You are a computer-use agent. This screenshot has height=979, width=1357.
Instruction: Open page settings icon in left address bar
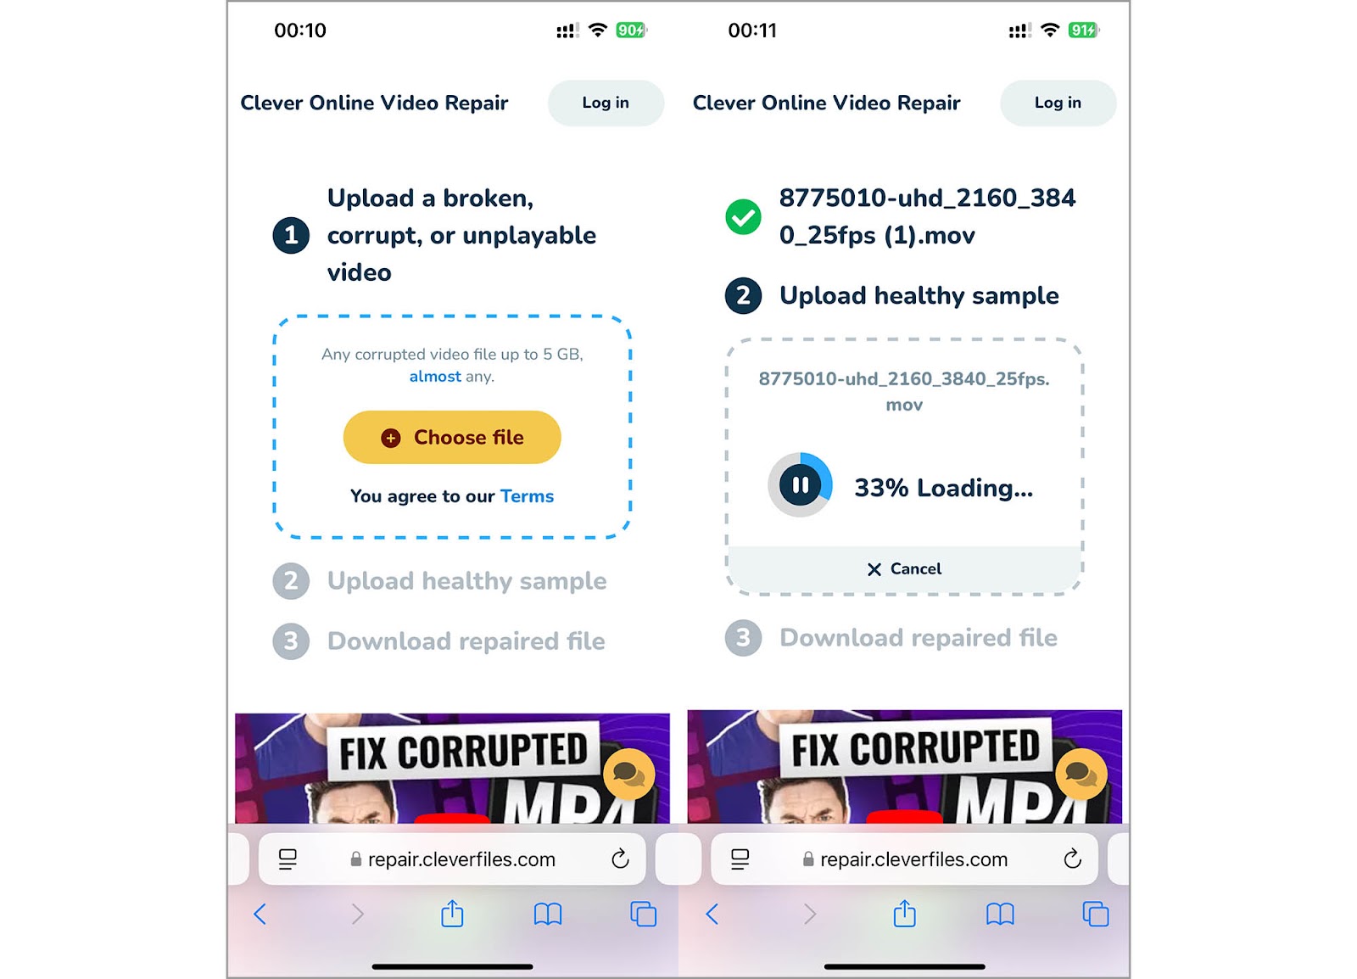click(x=288, y=859)
